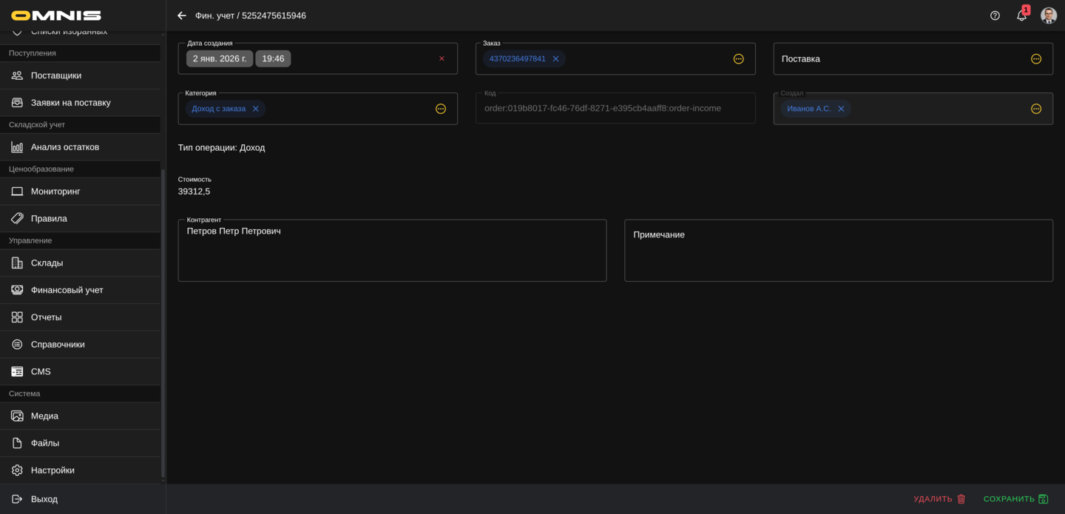Open options for the Создал field
The height and width of the screenshot is (514, 1065).
tap(1035, 109)
